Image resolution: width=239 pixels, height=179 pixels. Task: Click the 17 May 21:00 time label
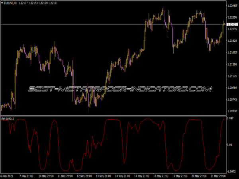[x=142, y=175]
